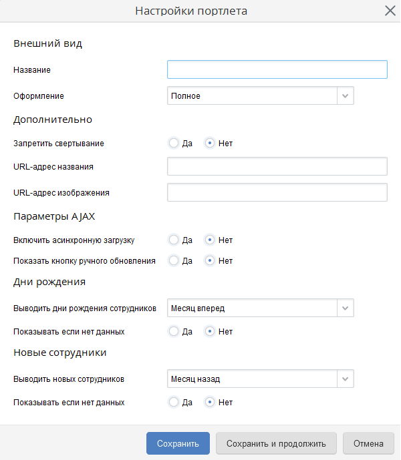Click the URL-адрес изображения field
Image resolution: width=401 pixels, height=460 pixels.
click(277, 192)
